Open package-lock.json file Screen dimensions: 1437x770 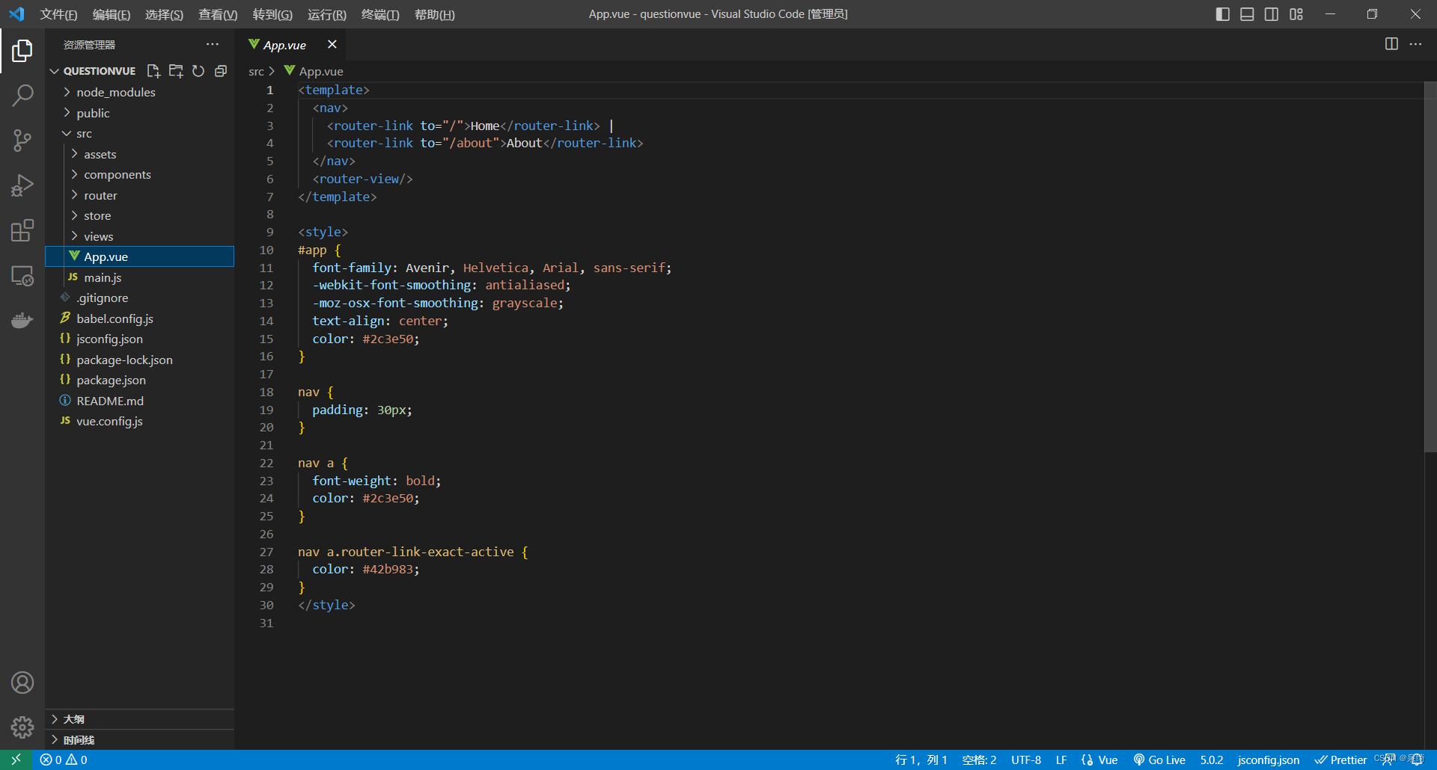click(139, 360)
